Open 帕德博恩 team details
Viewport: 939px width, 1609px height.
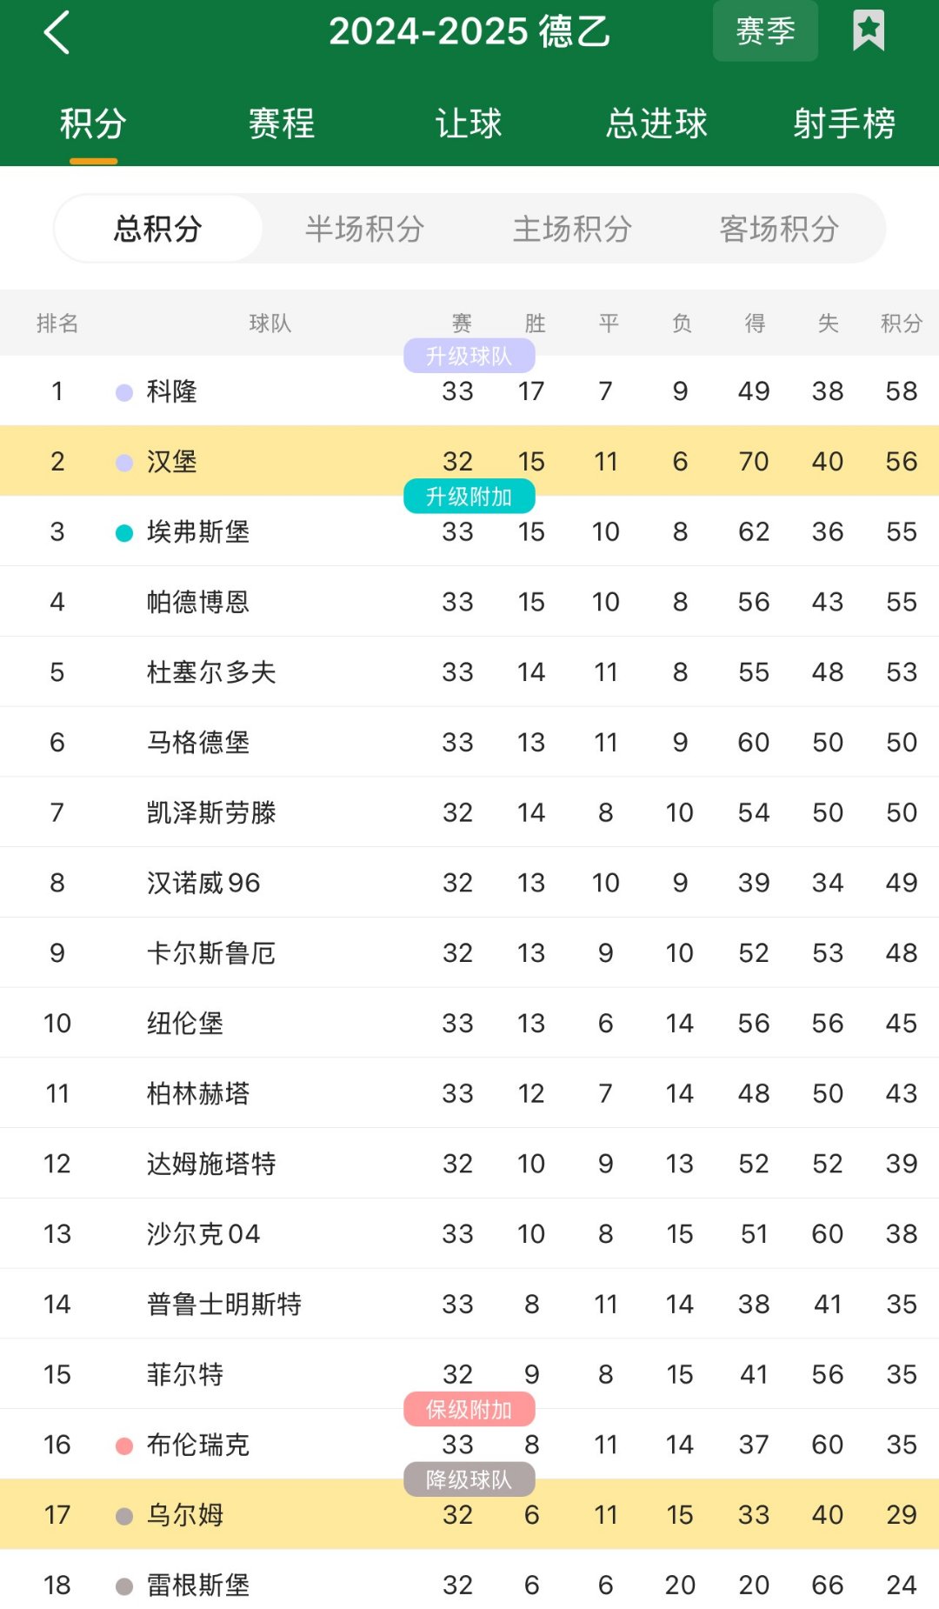[198, 602]
